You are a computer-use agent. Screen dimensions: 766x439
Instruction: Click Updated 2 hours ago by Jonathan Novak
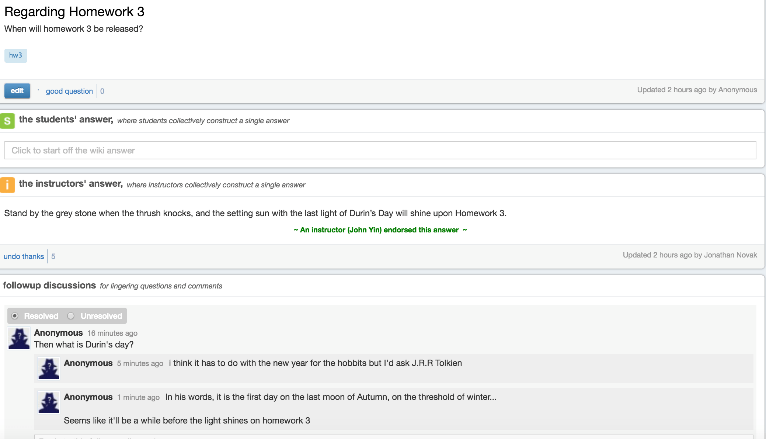coord(690,255)
